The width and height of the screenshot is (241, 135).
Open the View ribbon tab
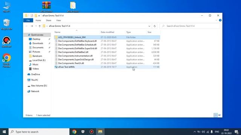59,20
